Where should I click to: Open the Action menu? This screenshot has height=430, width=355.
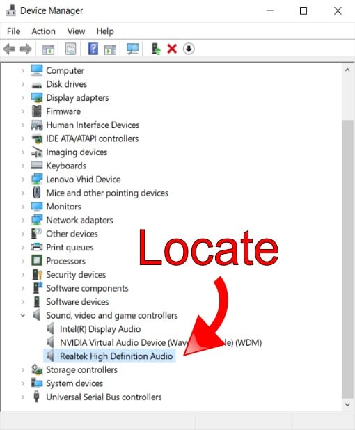43,31
